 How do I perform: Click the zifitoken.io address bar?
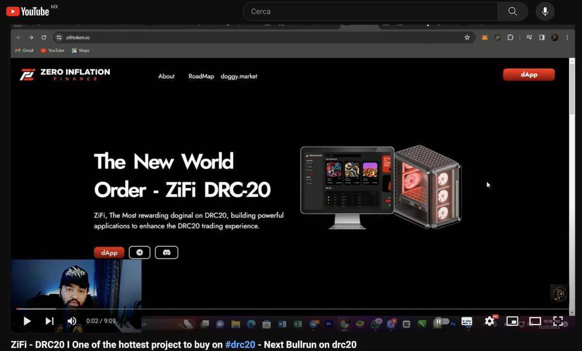[263, 37]
